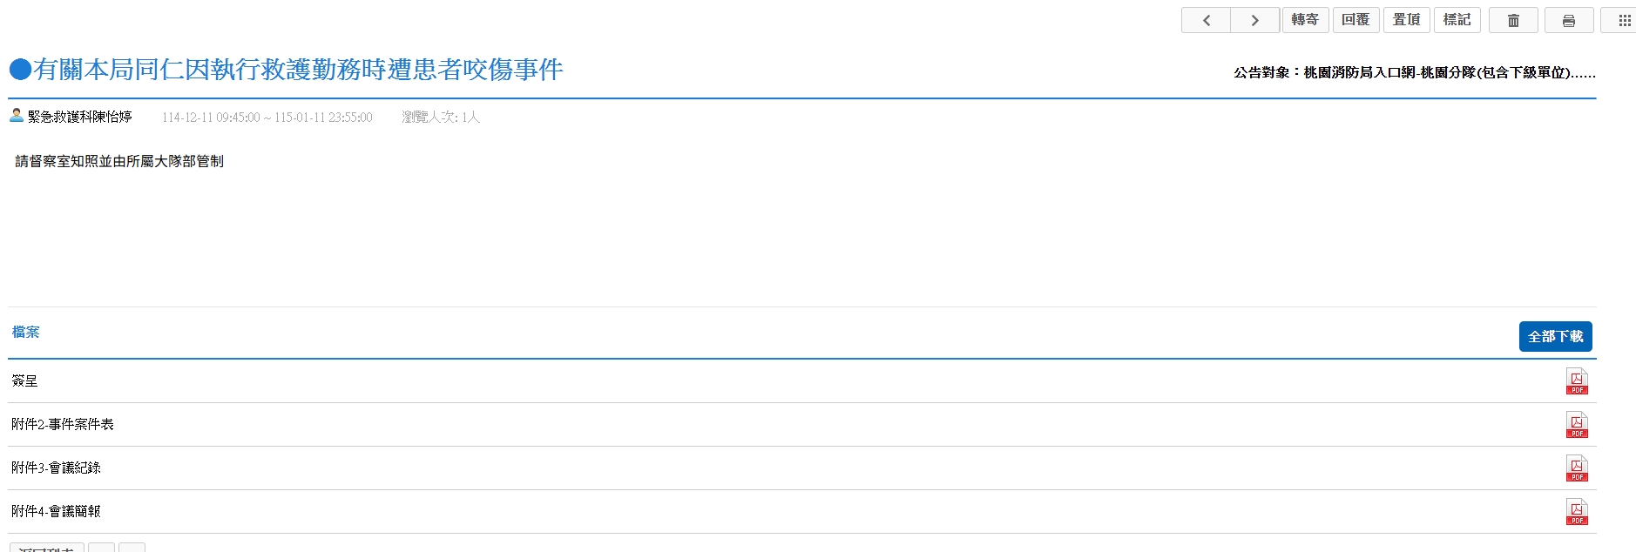Click the 全部下載 download all button

1555,337
